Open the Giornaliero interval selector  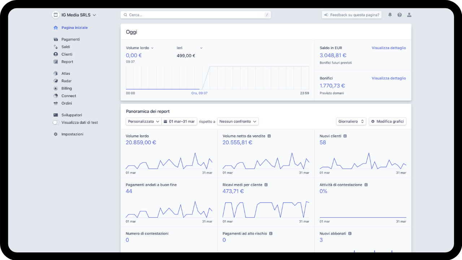click(x=351, y=121)
